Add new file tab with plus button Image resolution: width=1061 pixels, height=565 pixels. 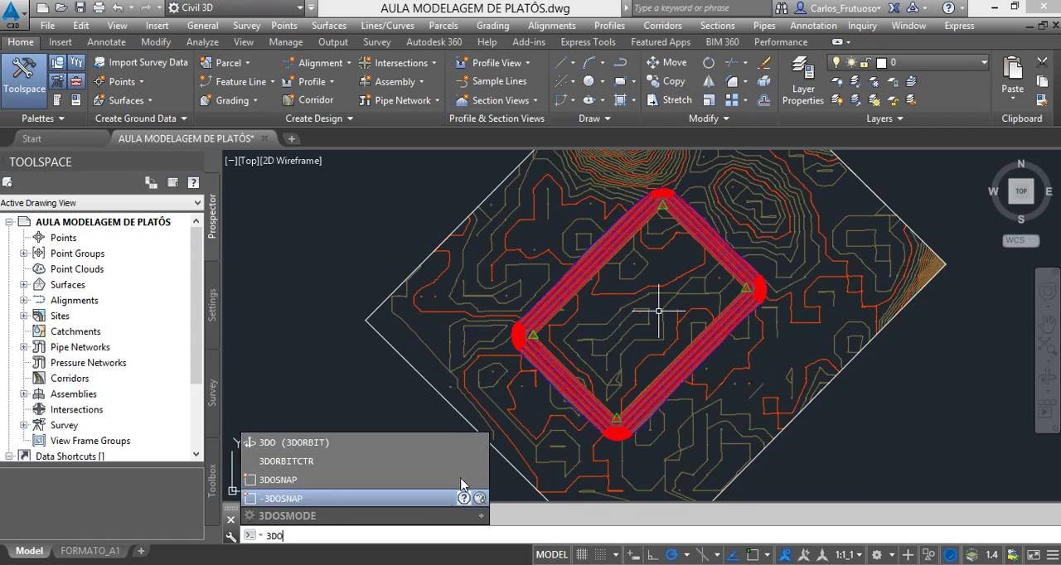click(x=292, y=138)
